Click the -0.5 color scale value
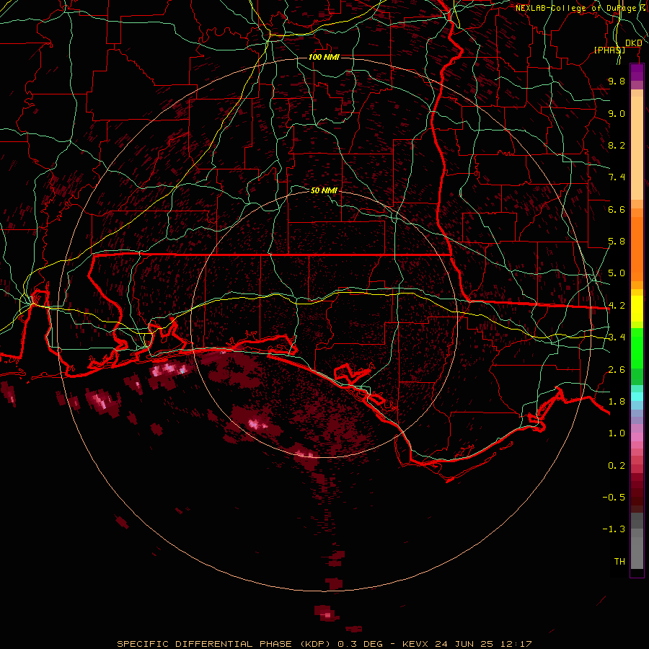Image resolution: width=649 pixels, height=649 pixels. pyautogui.click(x=614, y=498)
